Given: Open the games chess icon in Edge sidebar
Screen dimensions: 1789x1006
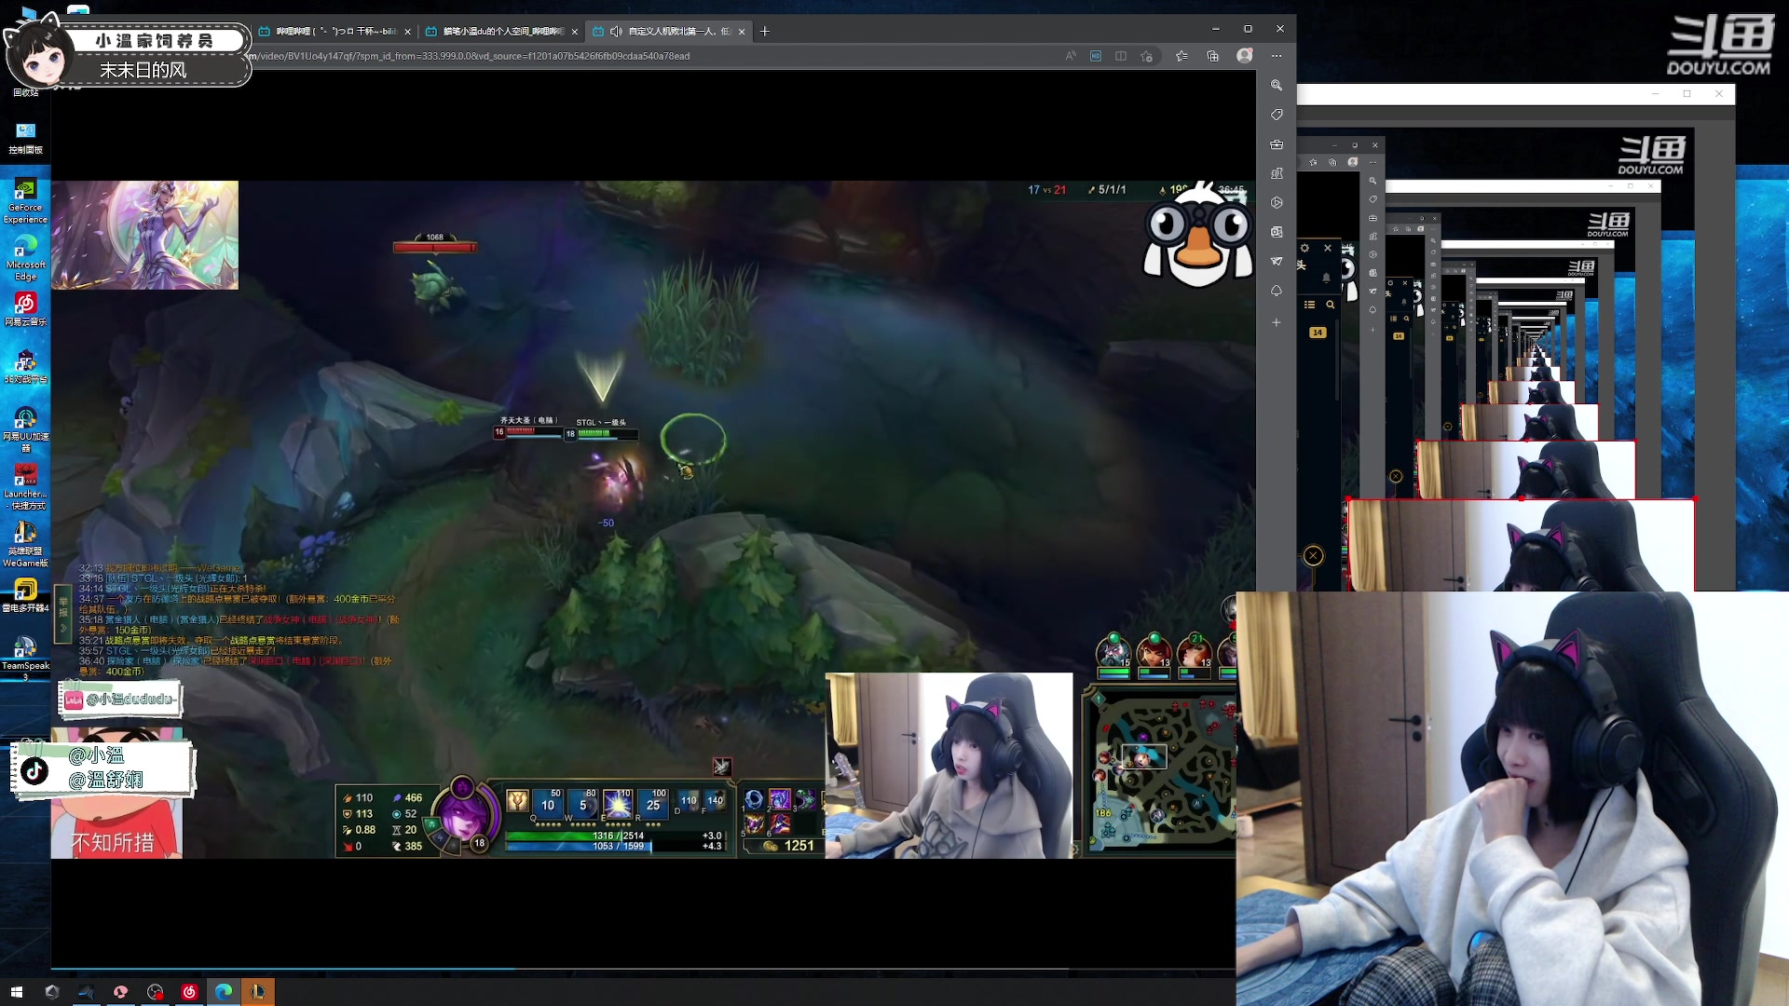Looking at the screenshot, I should point(1277,173).
